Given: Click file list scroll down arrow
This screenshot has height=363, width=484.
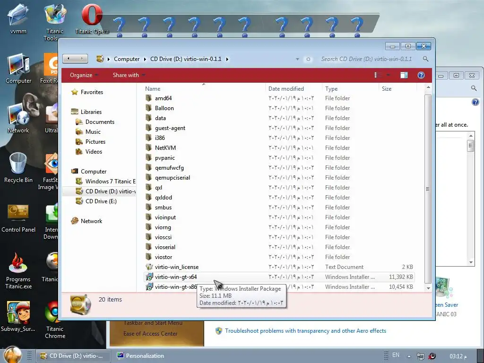Looking at the screenshot, I should coord(428,288).
